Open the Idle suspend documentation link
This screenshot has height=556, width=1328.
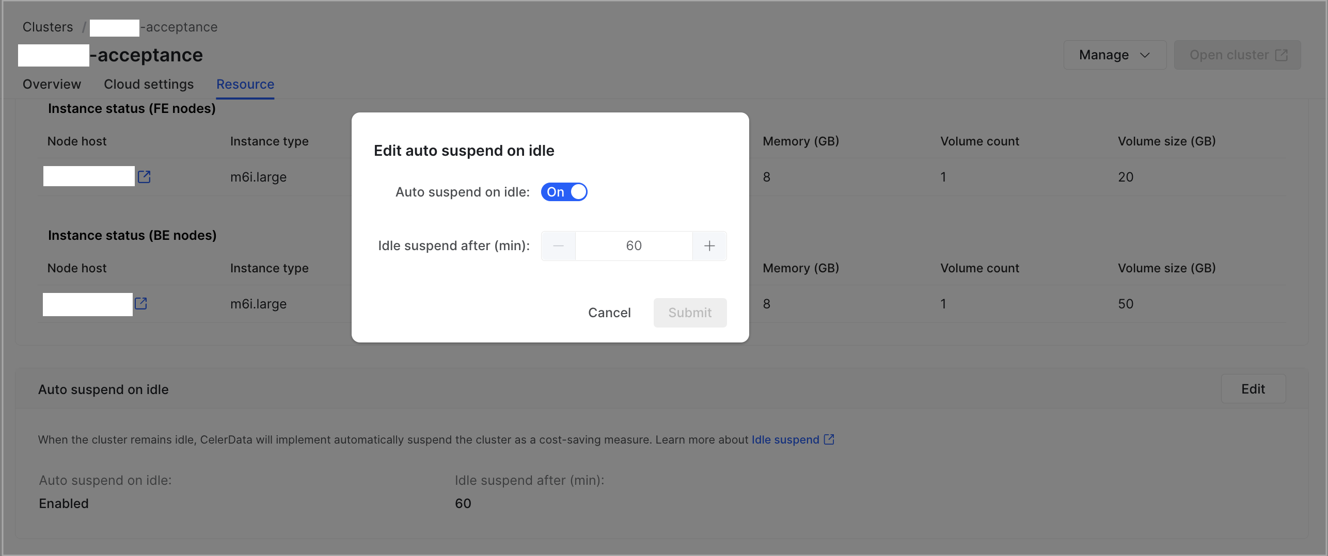click(785, 439)
